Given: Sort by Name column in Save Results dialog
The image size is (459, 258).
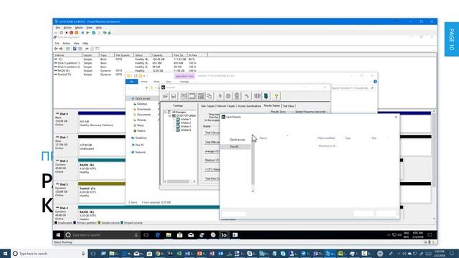Looking at the screenshot, I should pyautogui.click(x=263, y=138).
